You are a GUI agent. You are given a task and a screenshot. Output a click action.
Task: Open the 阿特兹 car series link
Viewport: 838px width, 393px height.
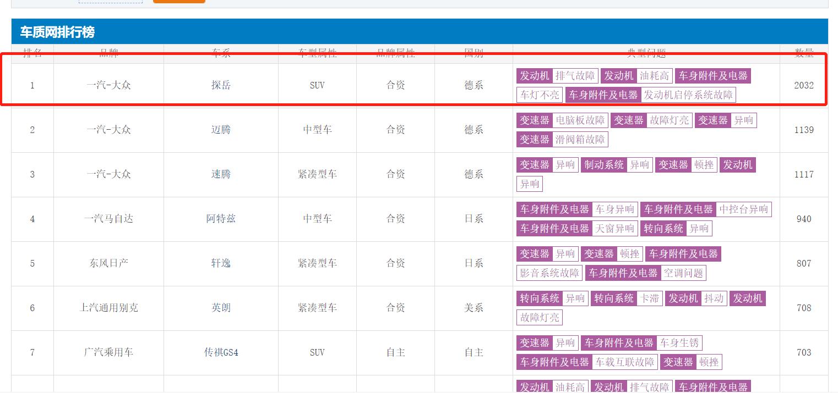[221, 219]
